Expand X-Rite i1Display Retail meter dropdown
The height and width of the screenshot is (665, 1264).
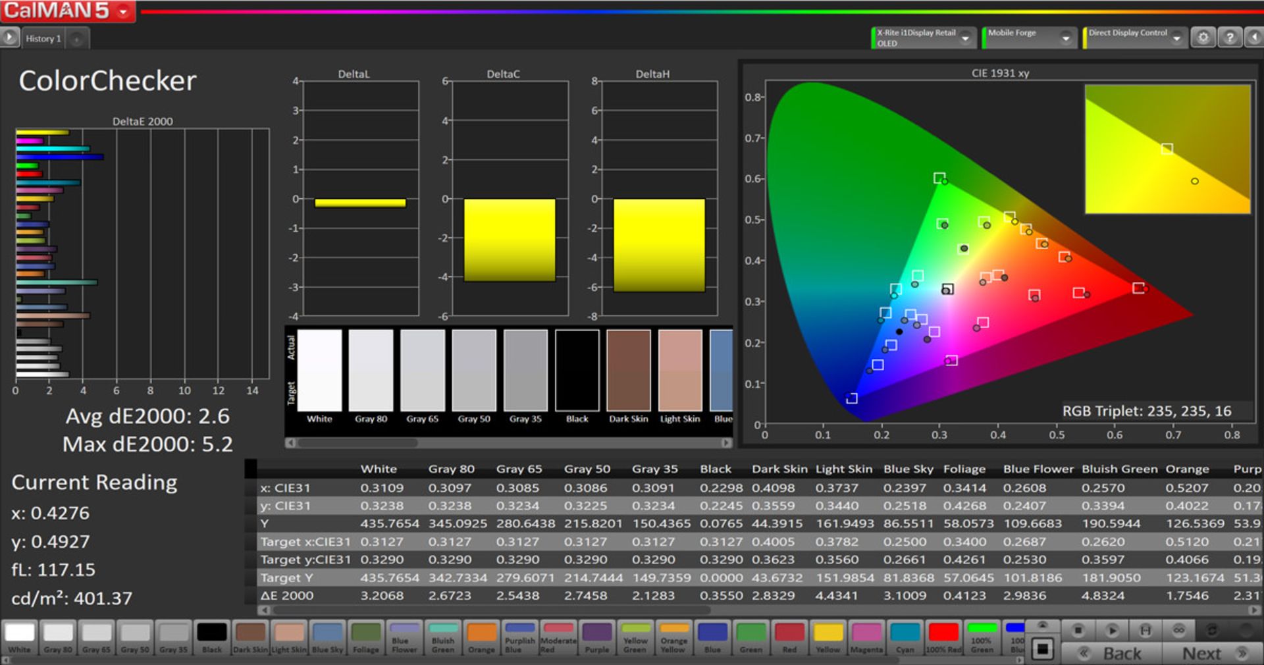click(x=965, y=38)
